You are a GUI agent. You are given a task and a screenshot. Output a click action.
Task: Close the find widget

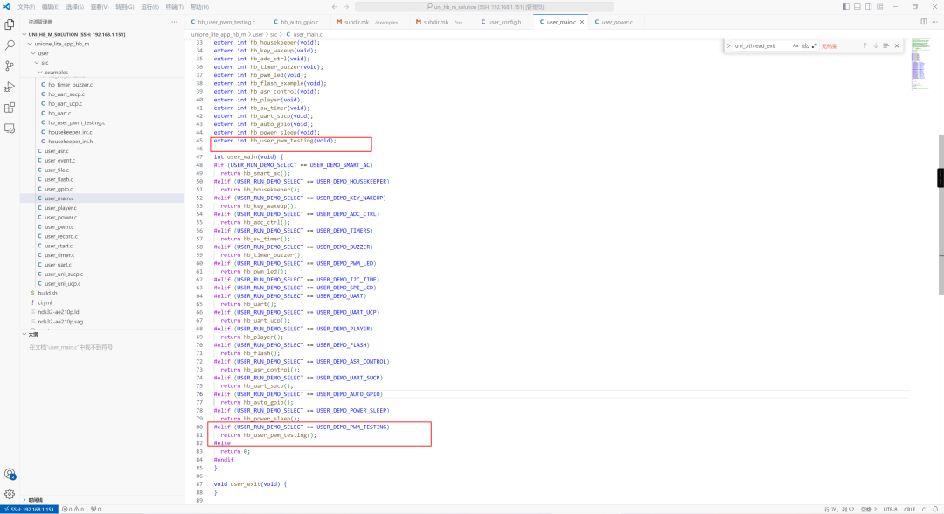click(897, 45)
